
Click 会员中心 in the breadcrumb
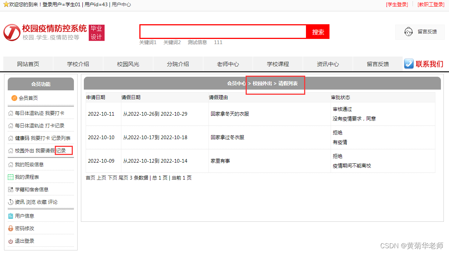coord(236,83)
